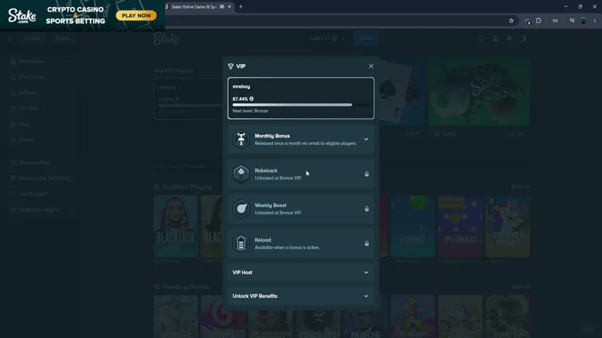Image resolution: width=602 pixels, height=338 pixels.
Task: Click the VIP progress bar
Action: 301,105
